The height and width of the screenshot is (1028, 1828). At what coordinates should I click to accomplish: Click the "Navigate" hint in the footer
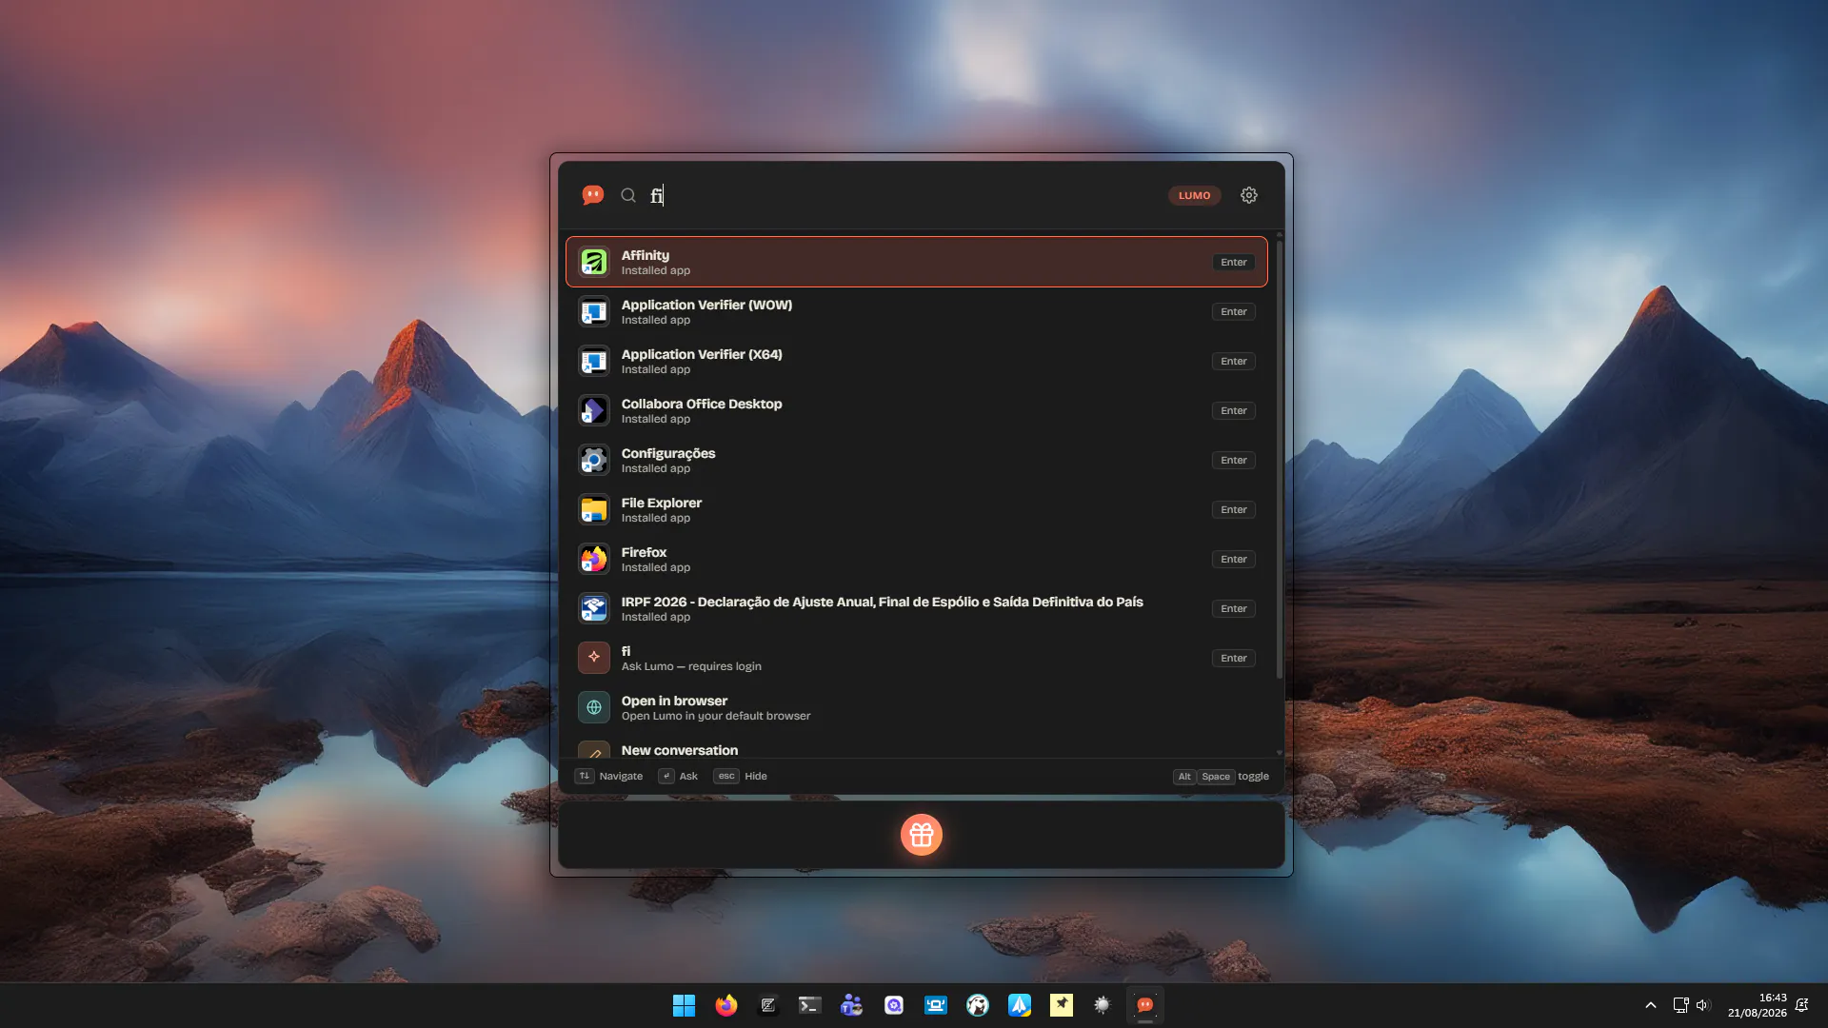click(621, 776)
